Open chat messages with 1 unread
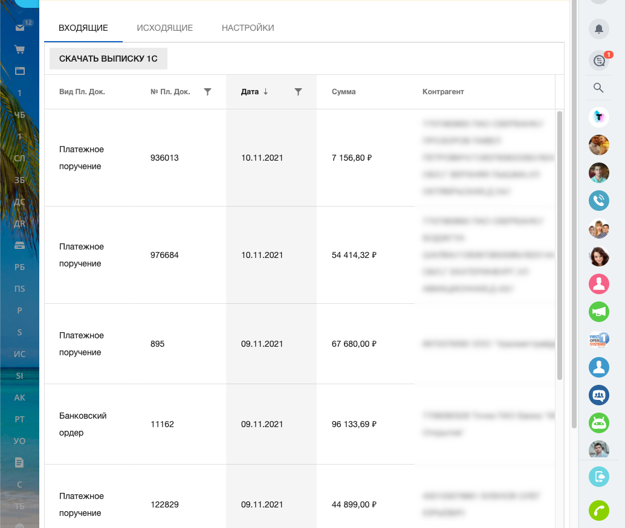625x528 pixels. [598, 60]
